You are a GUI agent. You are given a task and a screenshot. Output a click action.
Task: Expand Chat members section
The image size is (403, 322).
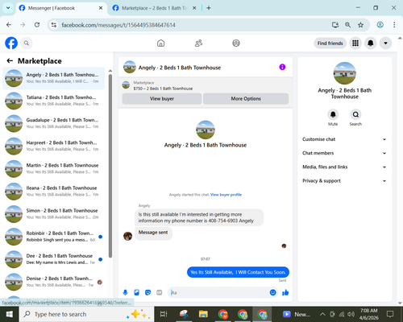[344, 153]
